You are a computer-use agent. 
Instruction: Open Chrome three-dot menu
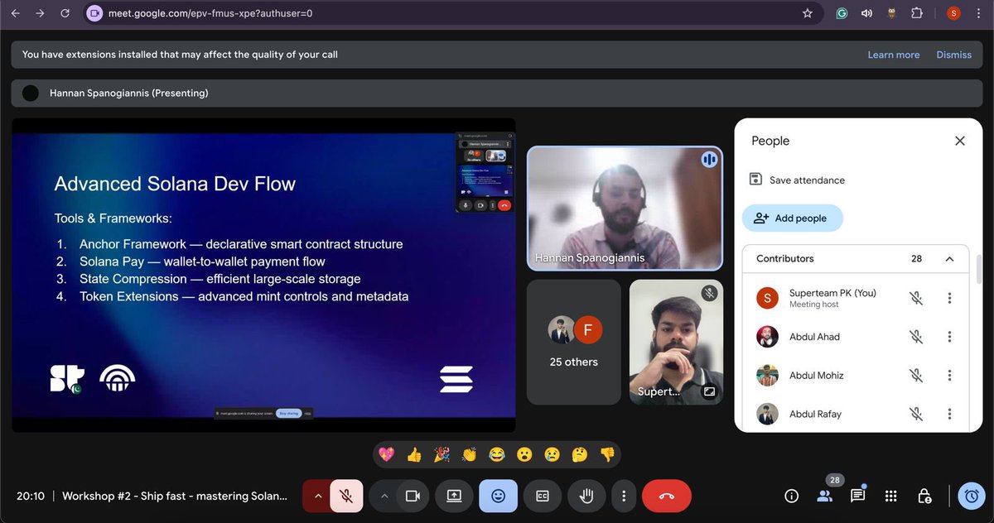(978, 13)
